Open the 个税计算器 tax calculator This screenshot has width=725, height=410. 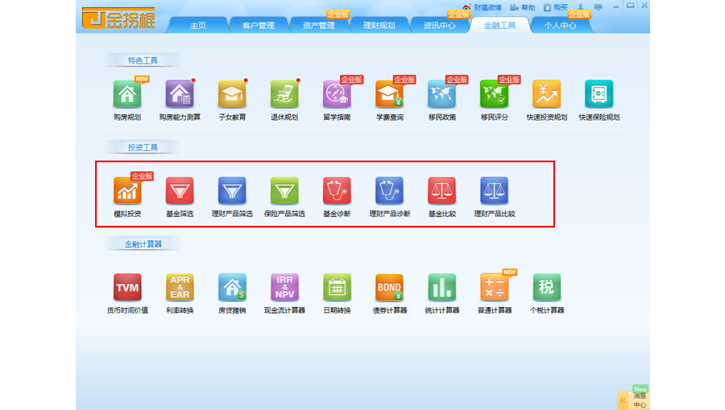(x=546, y=288)
